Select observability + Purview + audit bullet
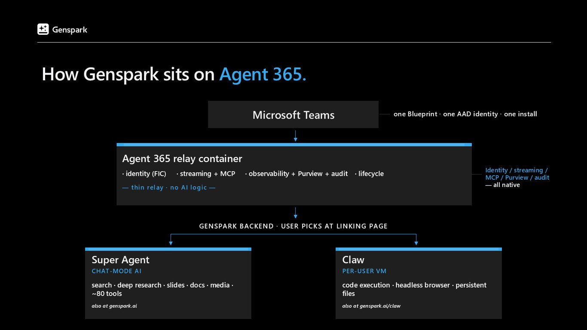This screenshot has height=330, width=587. (297, 174)
